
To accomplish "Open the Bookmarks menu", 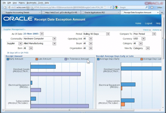I will [32, 3].
